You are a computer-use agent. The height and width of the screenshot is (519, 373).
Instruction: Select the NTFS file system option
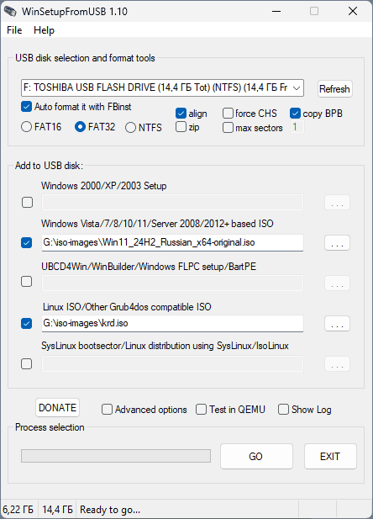coord(130,127)
